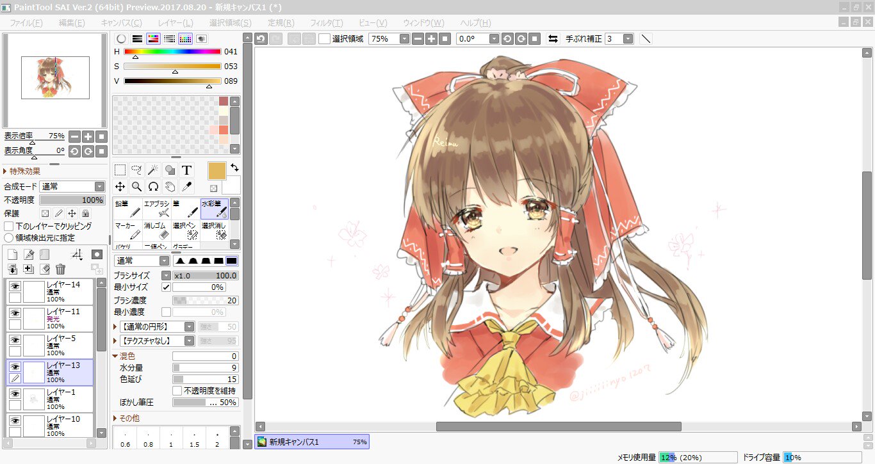Click the navigator canvas thumbnail
The width and height of the screenshot is (875, 464).
[x=55, y=77]
